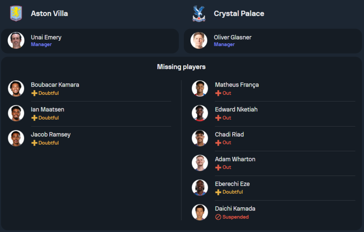The image size is (364, 232).
Task: Click the Missing players section heading
Action: [x=181, y=67]
